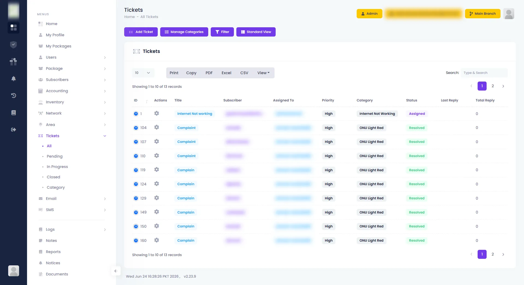Select Pending tickets submenu
The width and height of the screenshot is (524, 285).
click(x=55, y=156)
